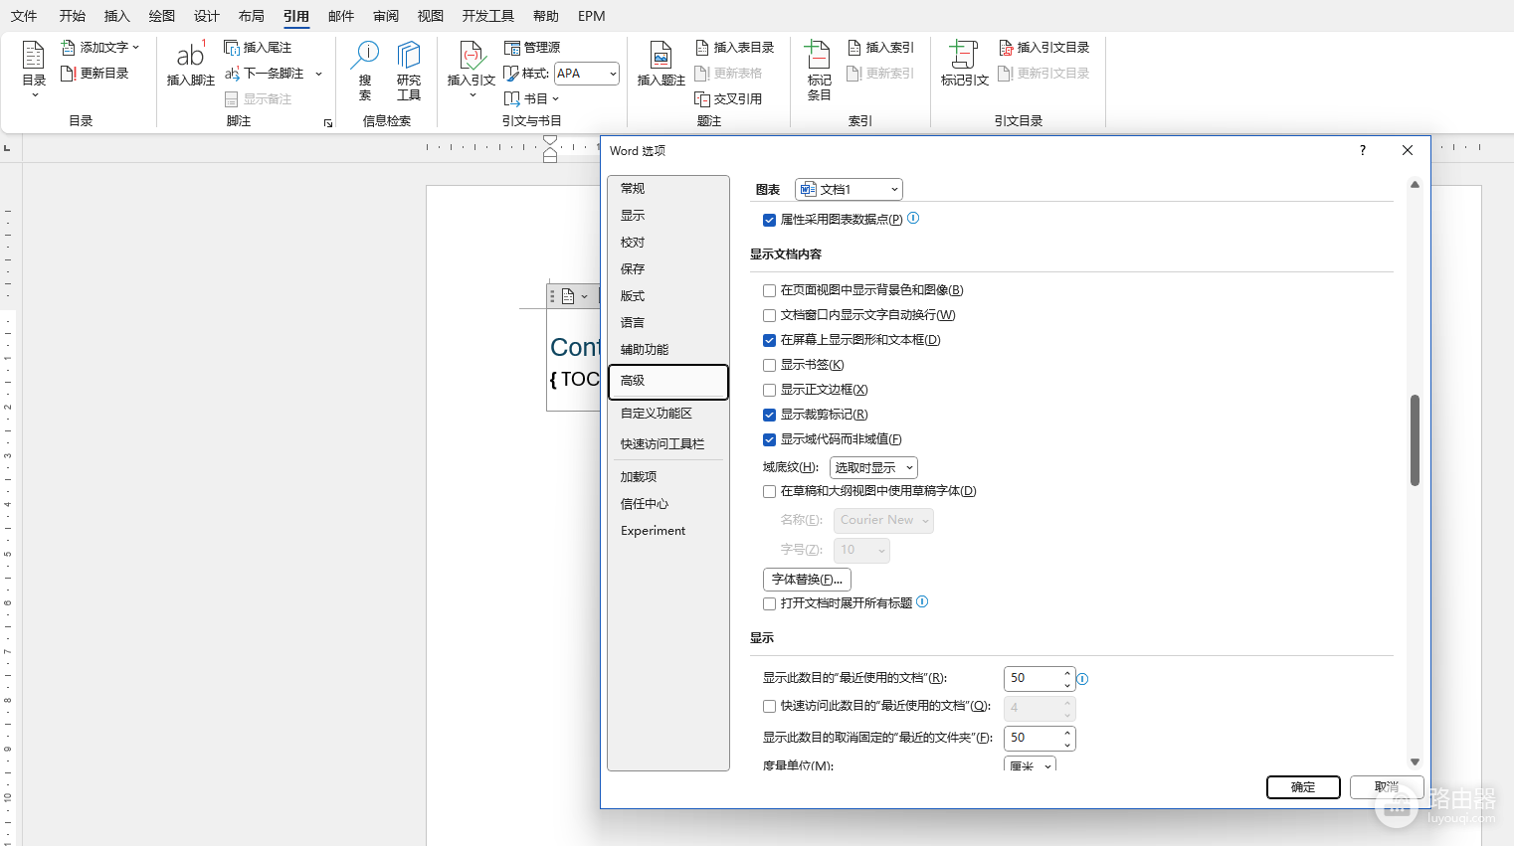Click 插入题注 caption button
This screenshot has height=846, width=1514.
coord(662,64)
